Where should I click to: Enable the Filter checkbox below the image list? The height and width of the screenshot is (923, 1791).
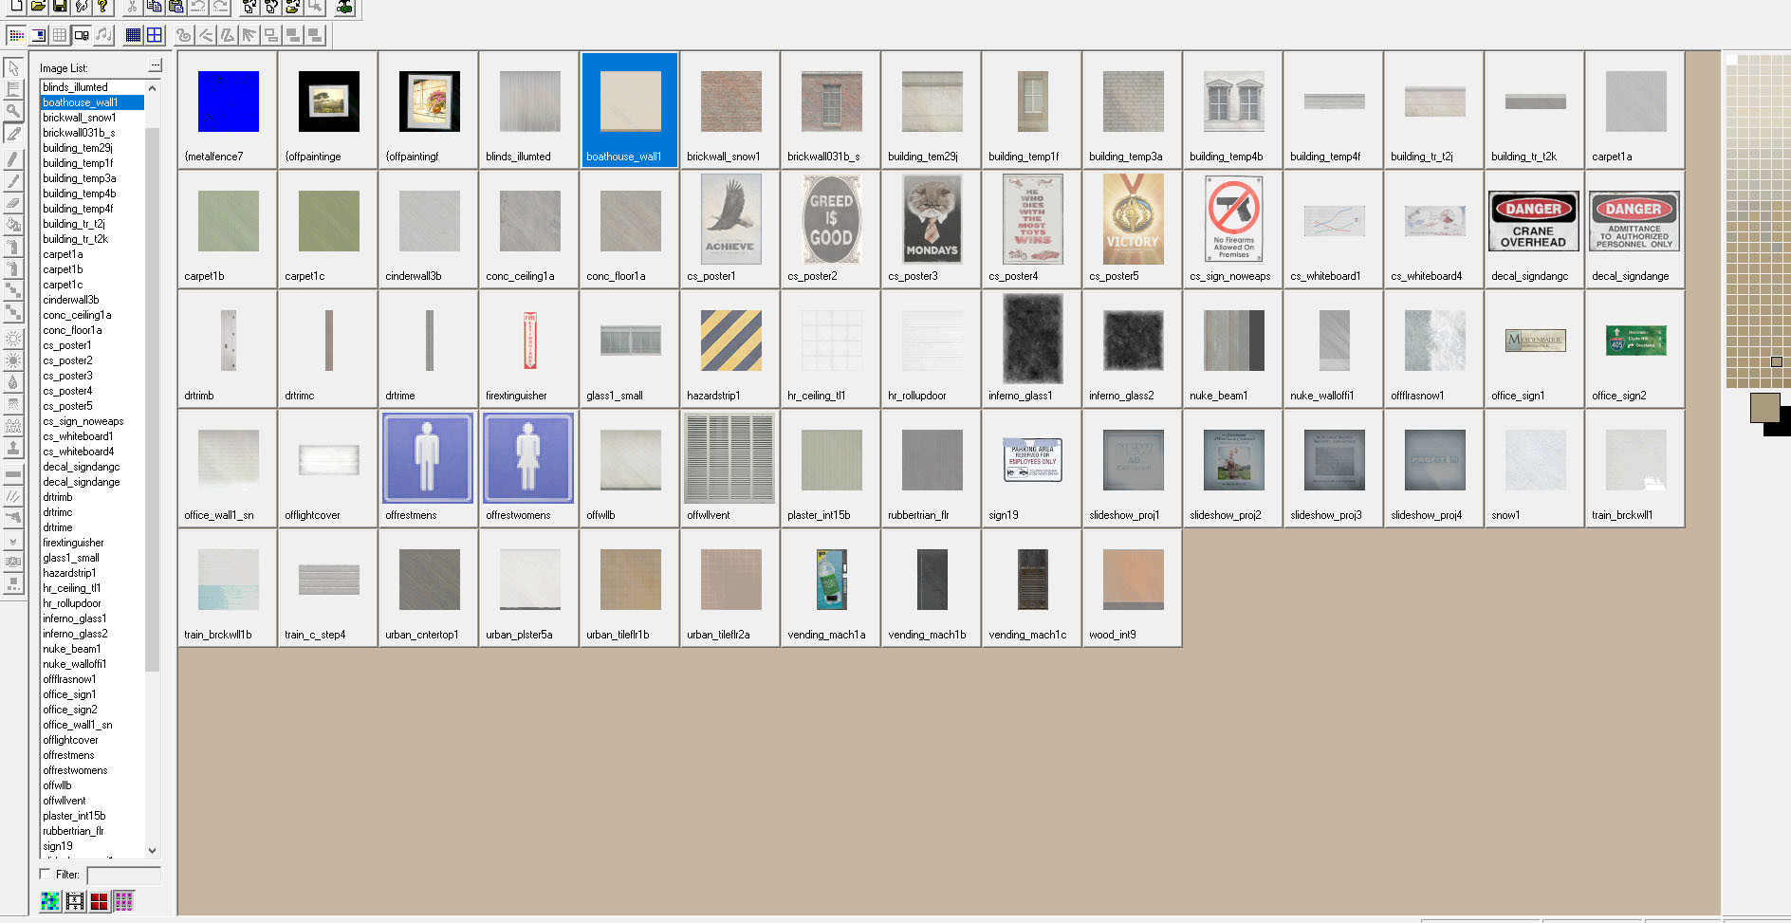coord(43,875)
